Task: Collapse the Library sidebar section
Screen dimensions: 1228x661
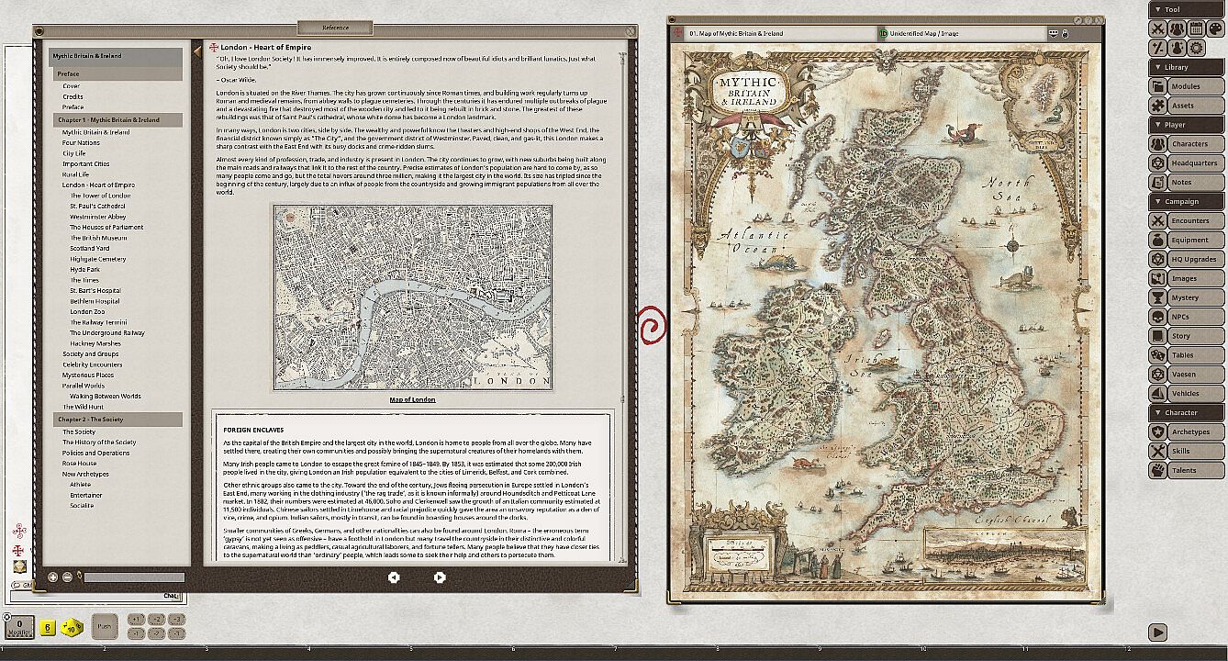Action: 1186,67
